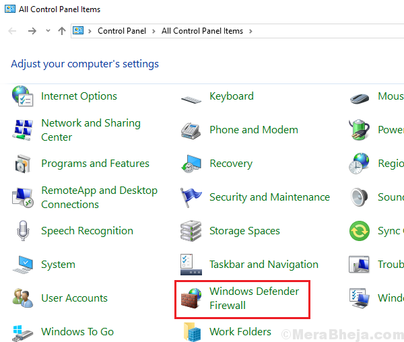Go back with the Back arrow
This screenshot has height=342, width=404.
[x=12, y=31]
